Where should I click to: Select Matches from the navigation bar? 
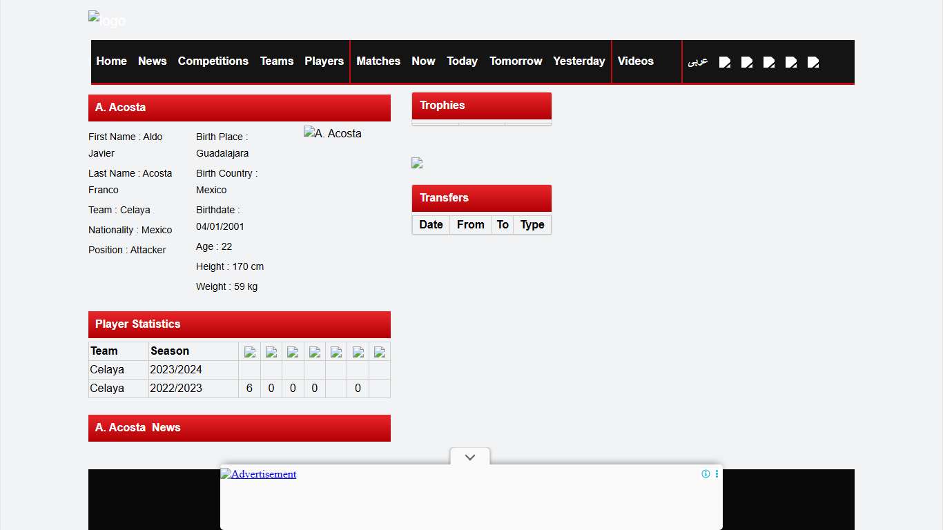[378, 61]
